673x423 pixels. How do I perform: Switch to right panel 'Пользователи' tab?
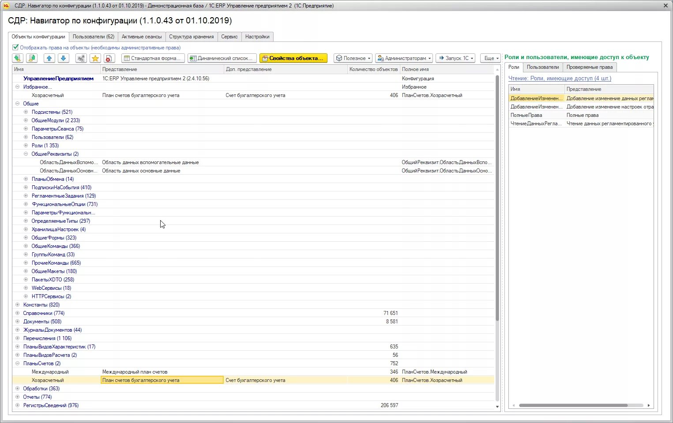[x=543, y=67]
